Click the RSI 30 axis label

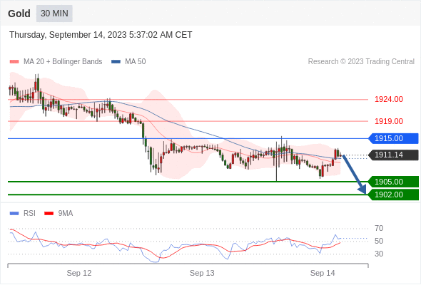click(x=379, y=254)
